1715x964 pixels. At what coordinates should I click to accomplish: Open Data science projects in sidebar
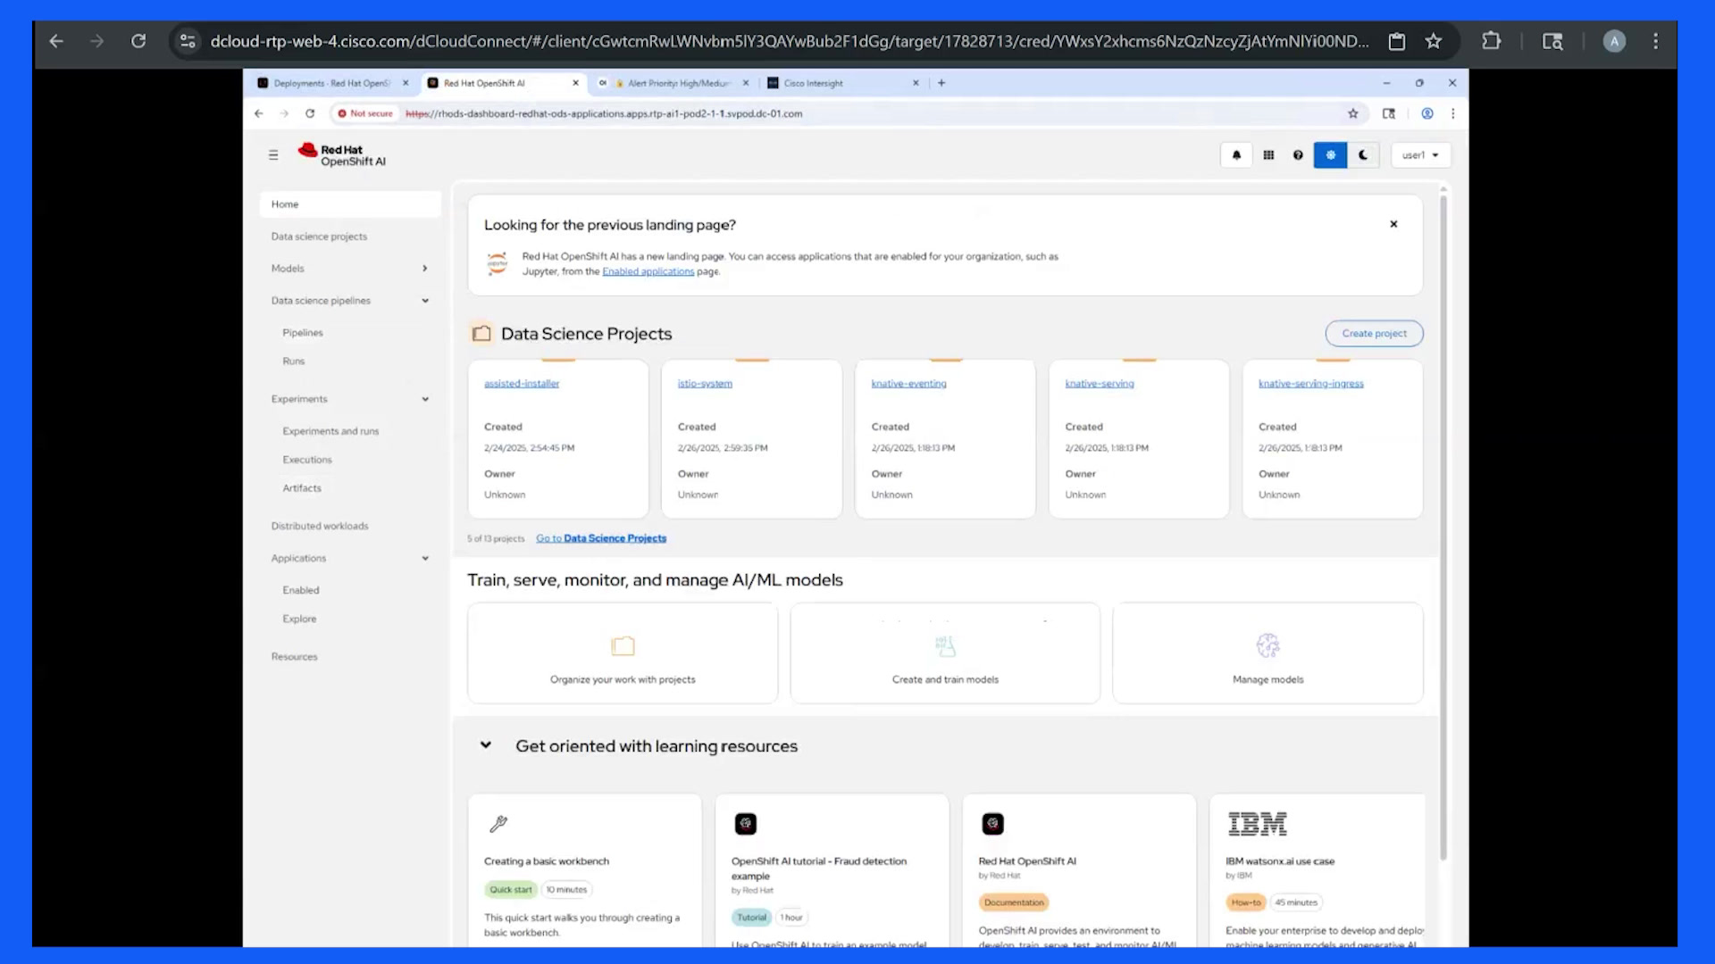[x=350, y=237]
